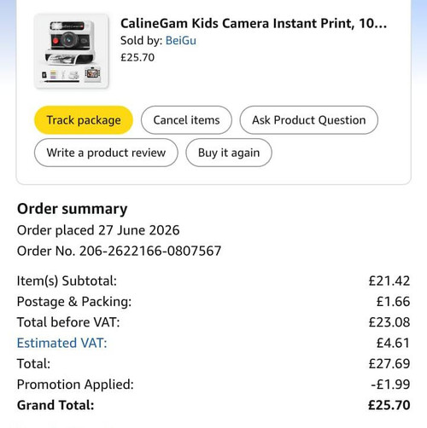Click the Order summary heading
The width and height of the screenshot is (427, 428).
click(73, 209)
